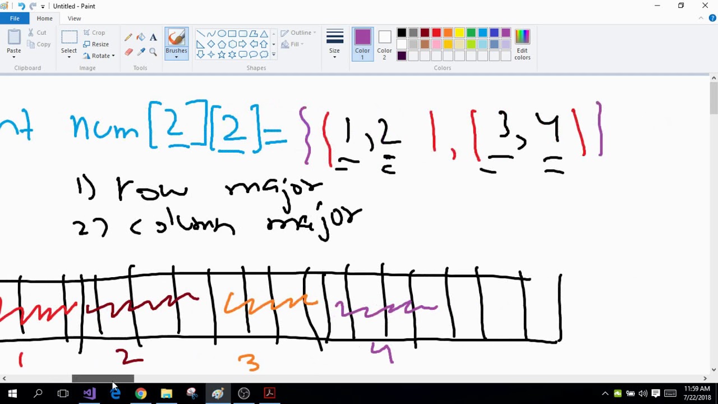
Task: Switch to the Home tab
Action: tap(44, 19)
